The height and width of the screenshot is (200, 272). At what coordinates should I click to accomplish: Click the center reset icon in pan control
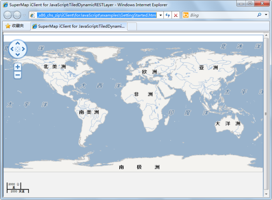pos(17,49)
